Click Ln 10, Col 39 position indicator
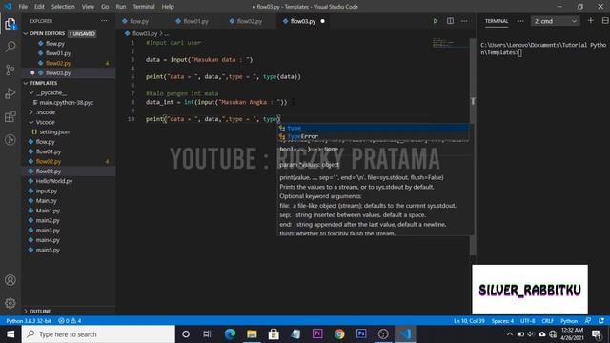This screenshot has width=610, height=343. (469, 321)
